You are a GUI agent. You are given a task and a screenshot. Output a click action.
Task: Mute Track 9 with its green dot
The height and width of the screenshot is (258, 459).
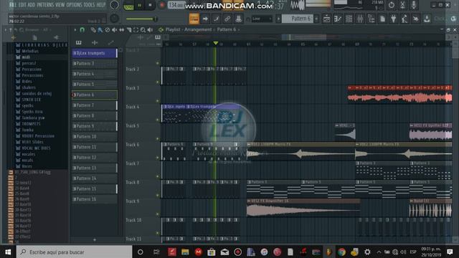click(158, 214)
